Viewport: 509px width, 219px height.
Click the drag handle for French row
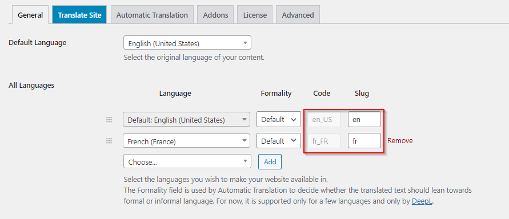[109, 141]
